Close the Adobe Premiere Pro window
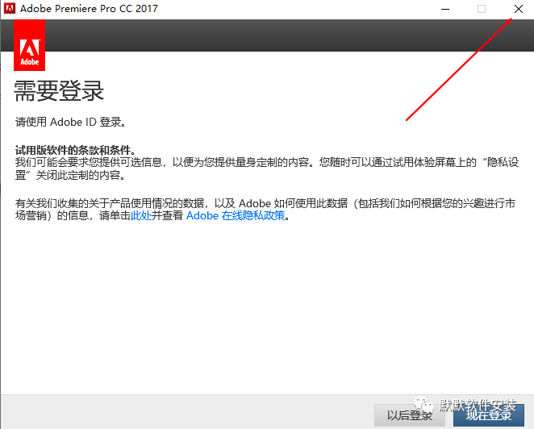 pyautogui.click(x=517, y=9)
